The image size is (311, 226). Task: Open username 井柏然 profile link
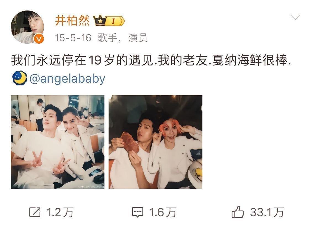click(72, 20)
